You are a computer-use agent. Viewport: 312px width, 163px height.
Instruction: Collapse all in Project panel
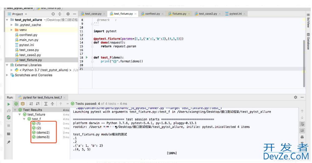[60, 14]
